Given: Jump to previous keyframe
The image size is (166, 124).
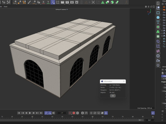Looking at the screenshot, I should pos(22,113).
